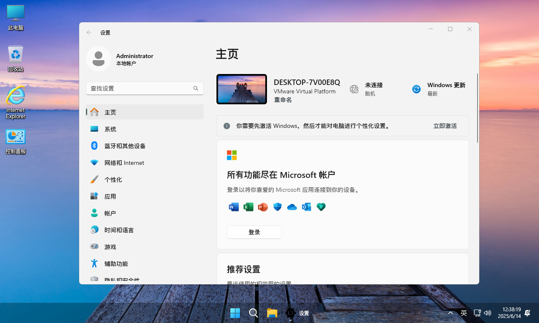The image size is (539, 323).
Task: Select the 回收站 desktop icon
Action: pyautogui.click(x=16, y=58)
